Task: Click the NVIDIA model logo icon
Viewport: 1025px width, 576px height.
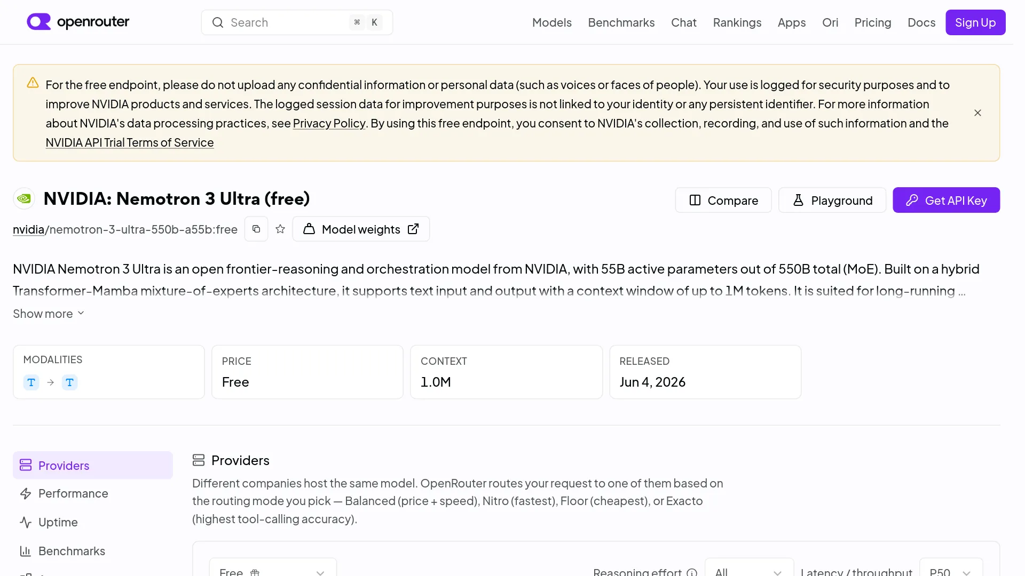Action: 24,199
